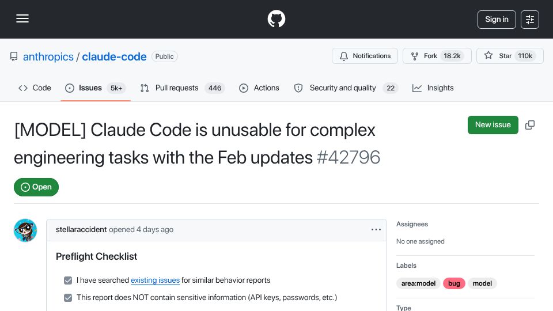Click the Public visibility badge

(x=164, y=56)
